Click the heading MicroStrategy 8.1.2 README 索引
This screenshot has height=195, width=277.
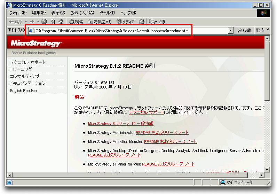tap(114, 66)
